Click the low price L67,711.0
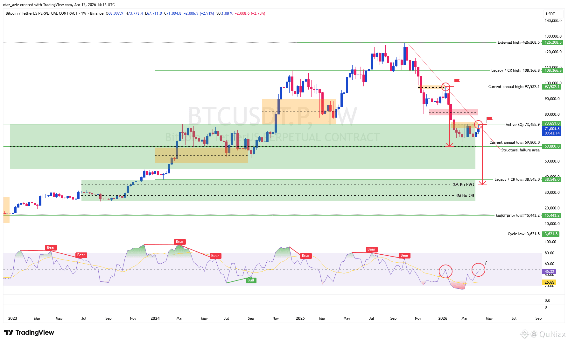Viewport: 568px width, 342px height. (x=153, y=13)
